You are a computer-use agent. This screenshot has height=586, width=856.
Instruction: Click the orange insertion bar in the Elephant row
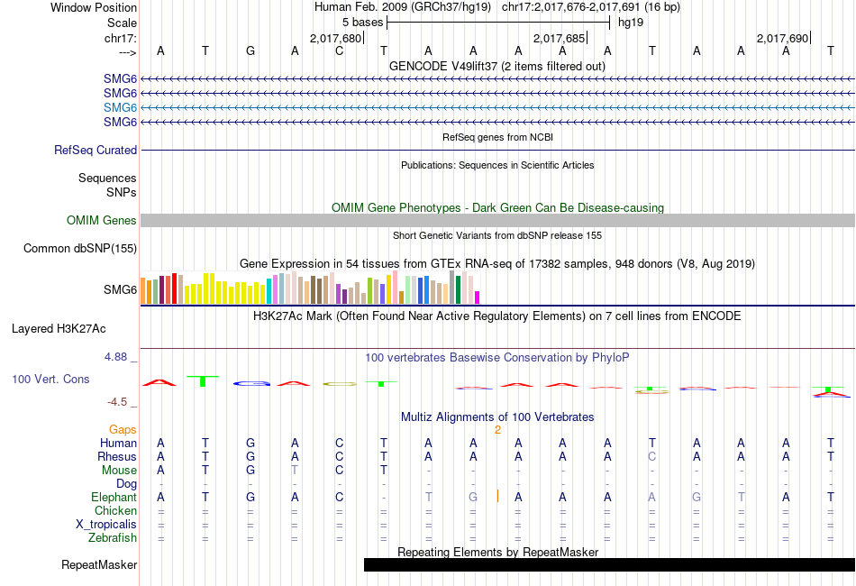pyautogui.click(x=497, y=496)
